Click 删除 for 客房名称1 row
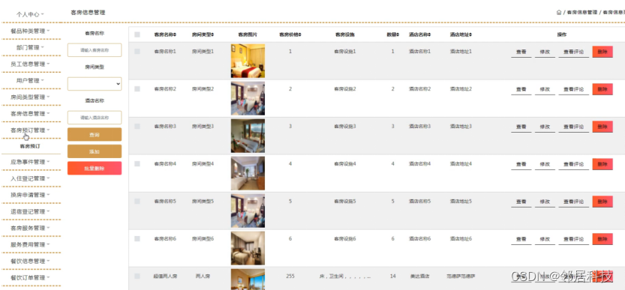The width and height of the screenshot is (625, 290). pyautogui.click(x=602, y=52)
